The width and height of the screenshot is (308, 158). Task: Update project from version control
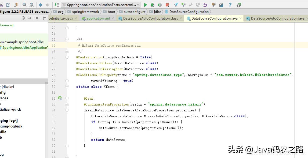(177, 5)
